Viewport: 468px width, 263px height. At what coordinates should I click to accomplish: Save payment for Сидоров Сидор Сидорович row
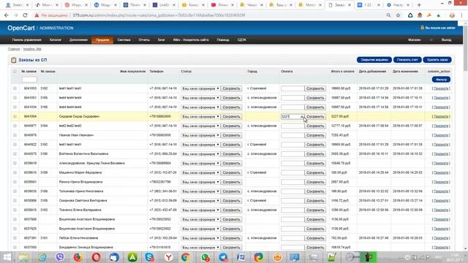click(315, 116)
